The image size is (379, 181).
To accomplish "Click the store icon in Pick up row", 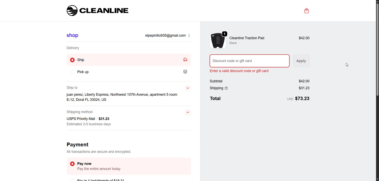I will [x=185, y=72].
